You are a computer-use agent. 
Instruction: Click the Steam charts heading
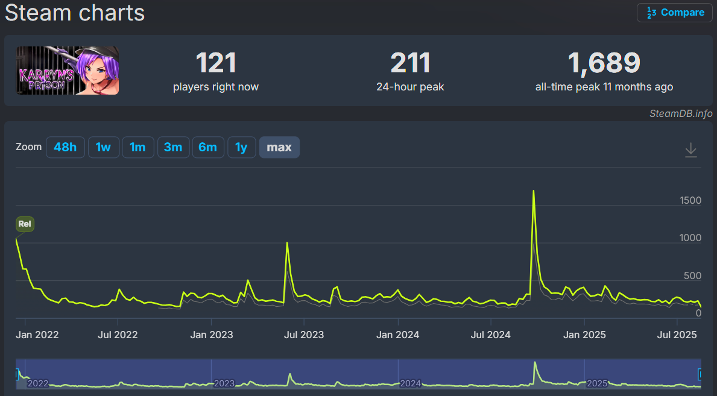(75, 12)
